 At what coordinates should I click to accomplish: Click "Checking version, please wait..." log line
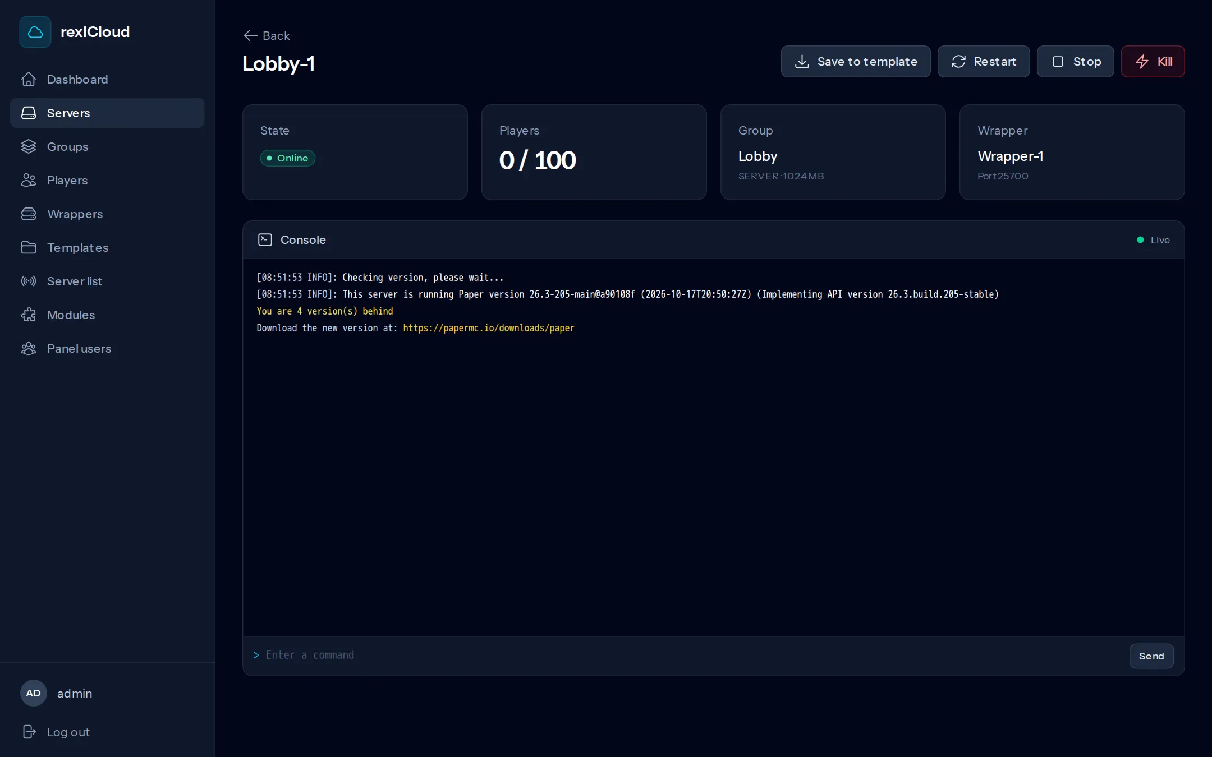click(x=423, y=278)
